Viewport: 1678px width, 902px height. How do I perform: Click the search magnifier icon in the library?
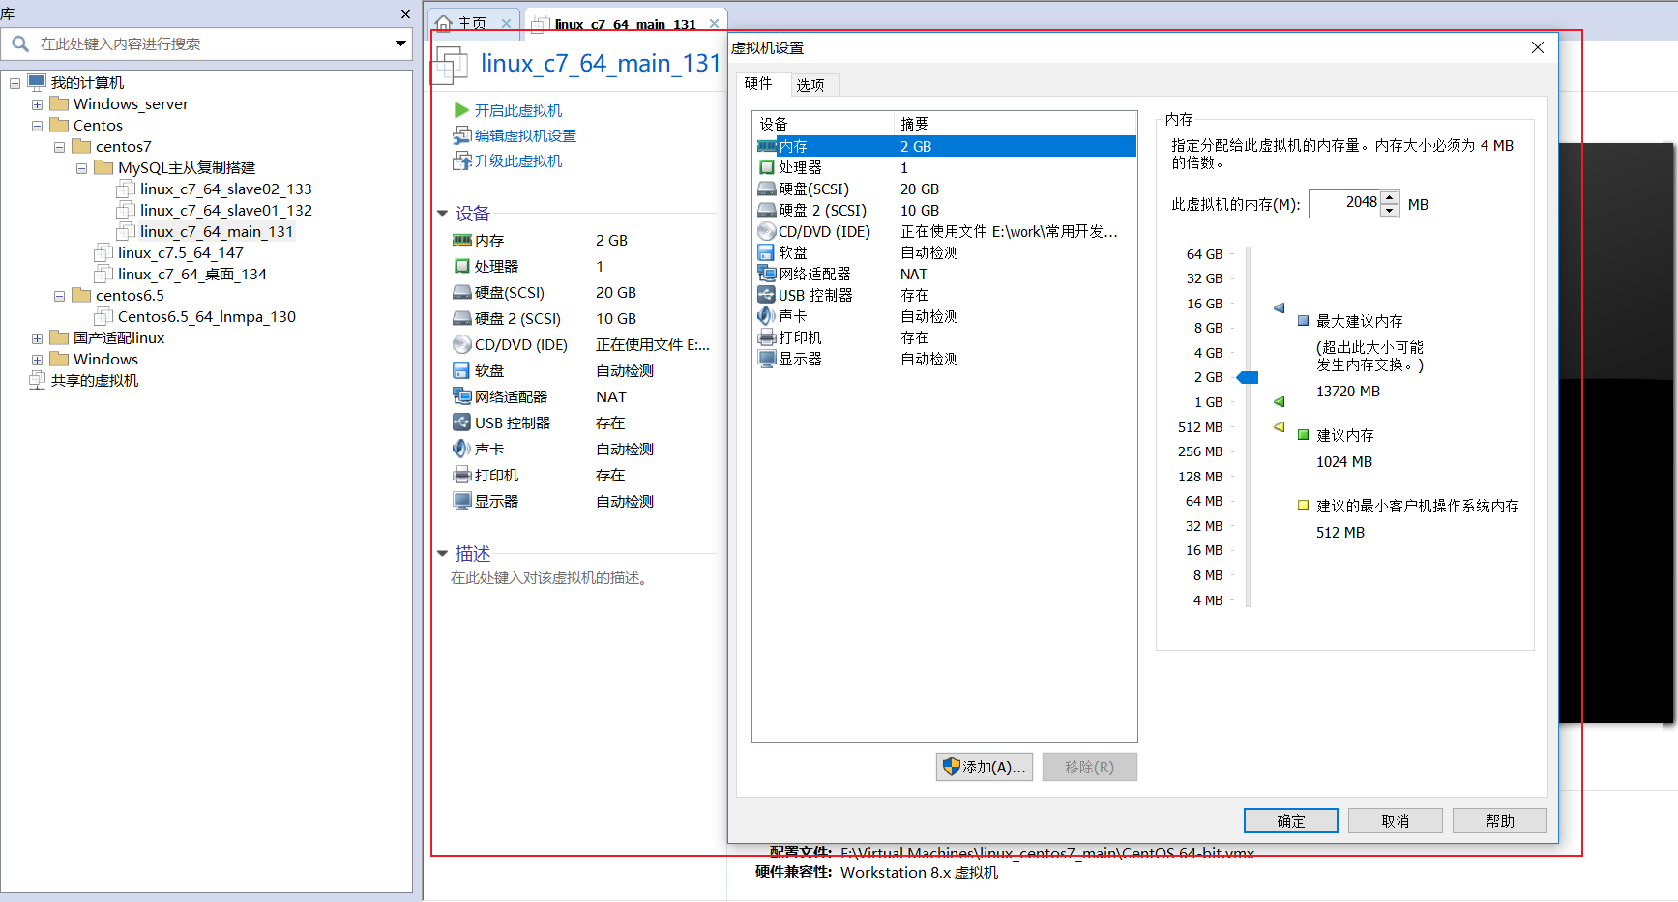point(20,44)
